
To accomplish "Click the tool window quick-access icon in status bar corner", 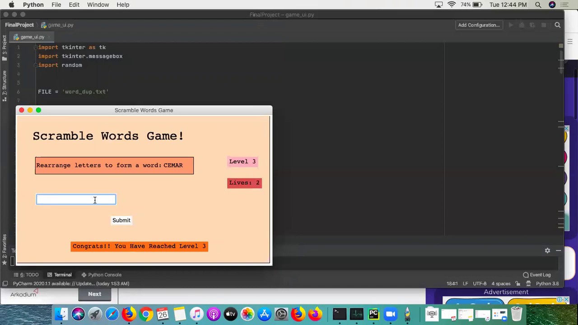I will (x=5, y=283).
